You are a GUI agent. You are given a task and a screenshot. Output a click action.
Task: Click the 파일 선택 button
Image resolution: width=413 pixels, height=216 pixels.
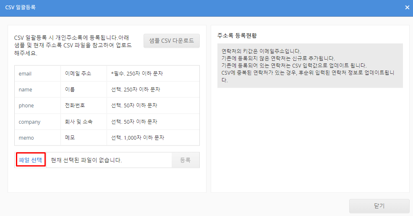click(x=31, y=160)
